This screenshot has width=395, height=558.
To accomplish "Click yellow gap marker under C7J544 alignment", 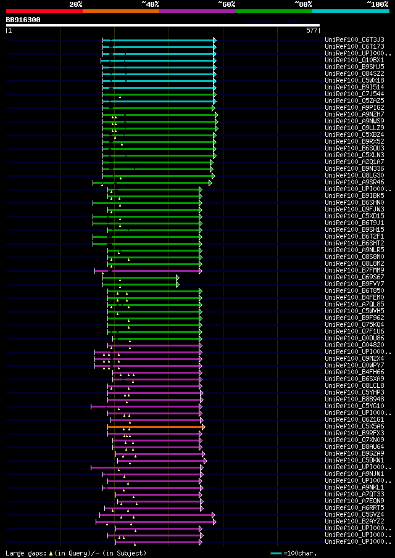I will point(120,97).
